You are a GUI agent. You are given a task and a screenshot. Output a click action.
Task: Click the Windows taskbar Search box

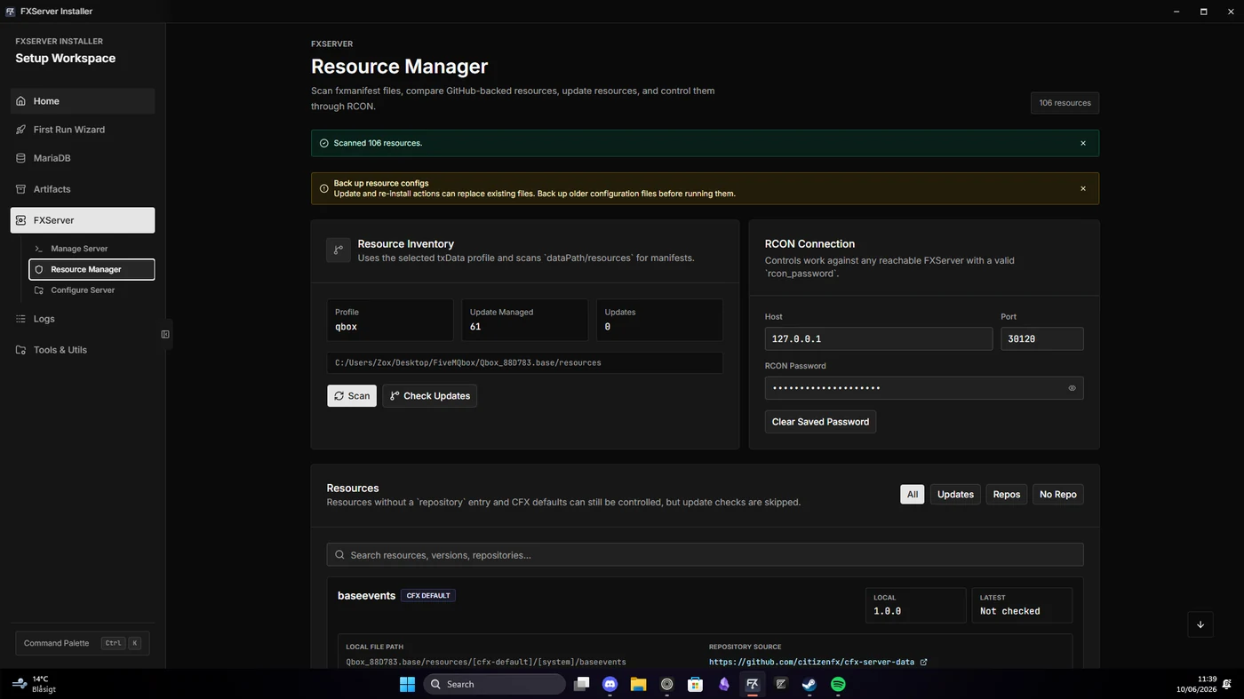494,684
